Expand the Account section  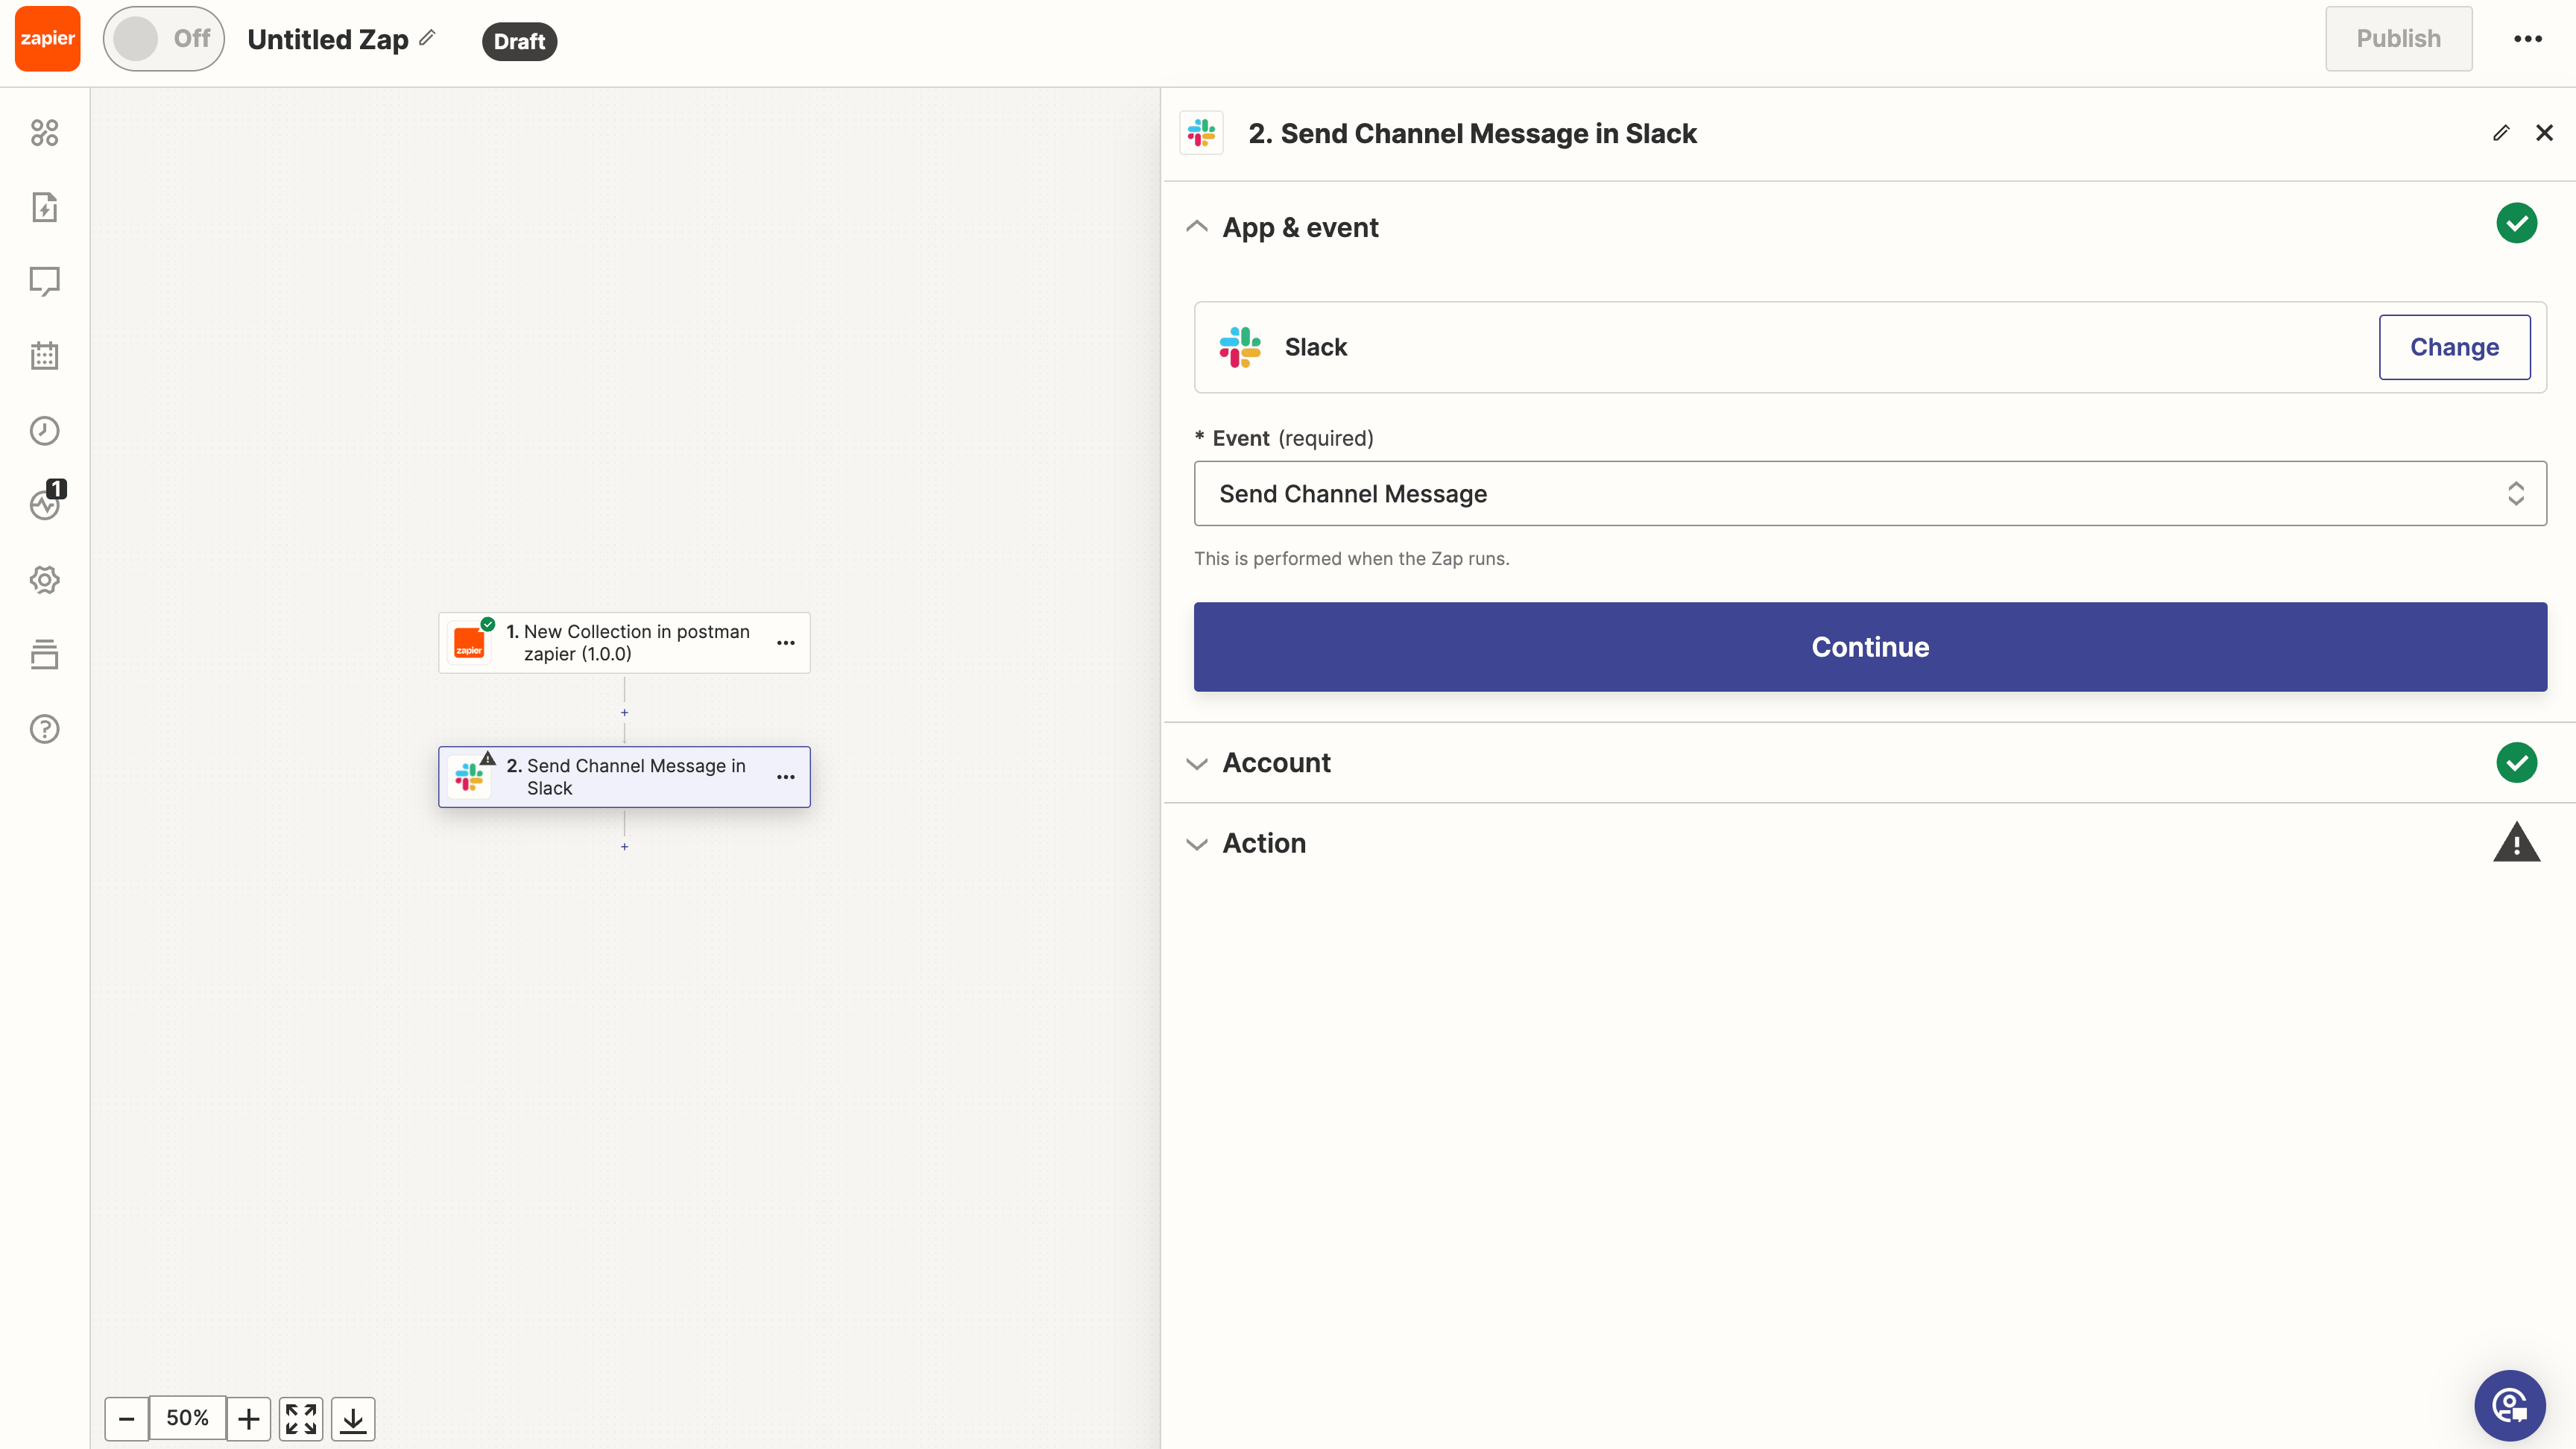(1276, 763)
